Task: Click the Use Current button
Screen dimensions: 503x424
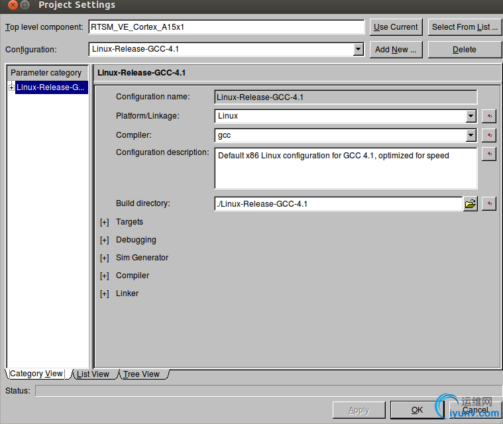Action: 396,27
